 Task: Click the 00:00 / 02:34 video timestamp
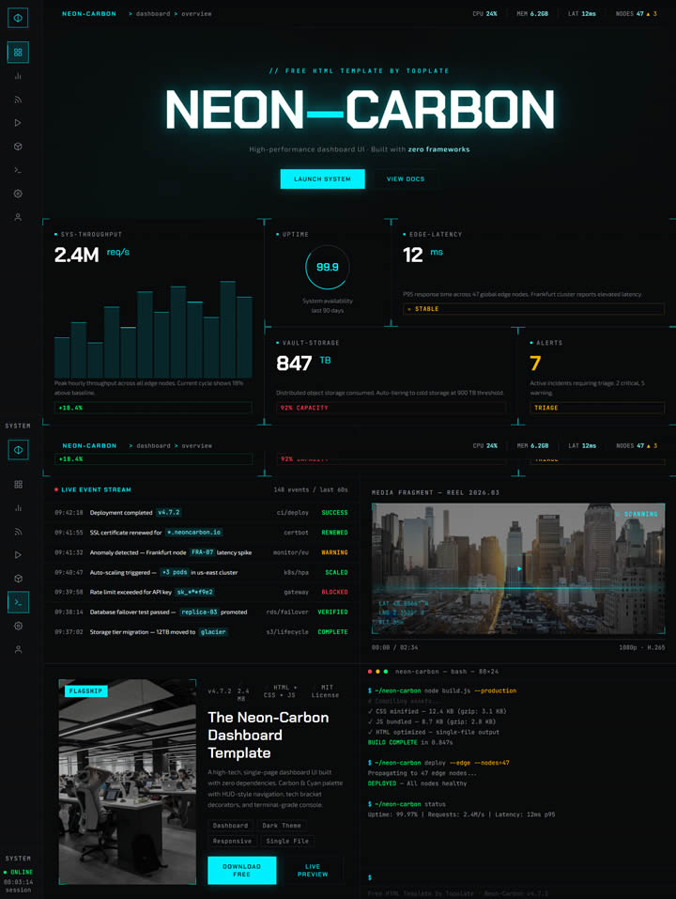click(394, 647)
